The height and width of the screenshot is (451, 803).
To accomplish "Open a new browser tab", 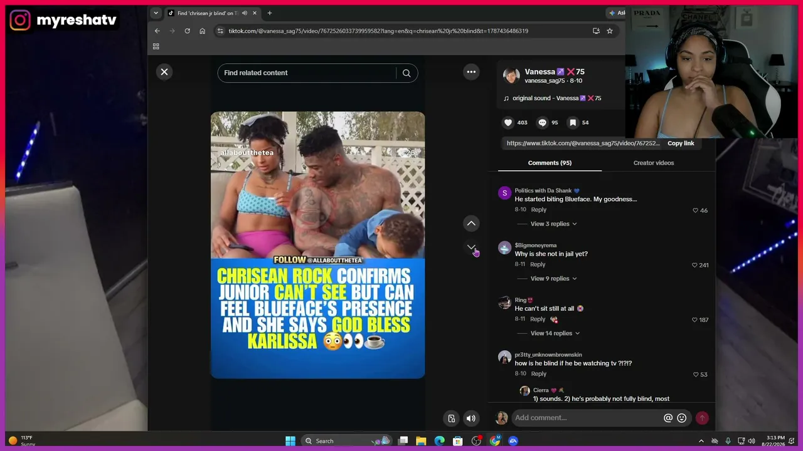I will coord(270,13).
